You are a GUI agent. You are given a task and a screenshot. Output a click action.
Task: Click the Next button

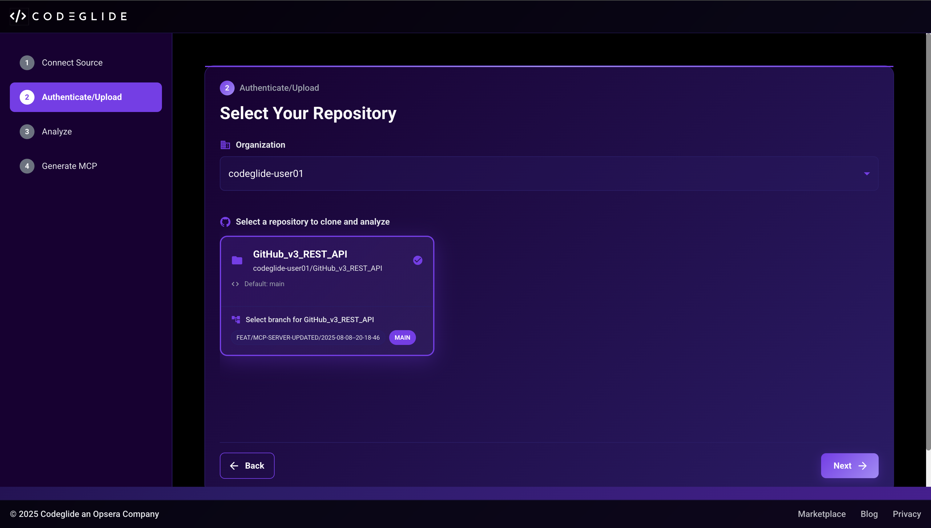[x=850, y=466]
